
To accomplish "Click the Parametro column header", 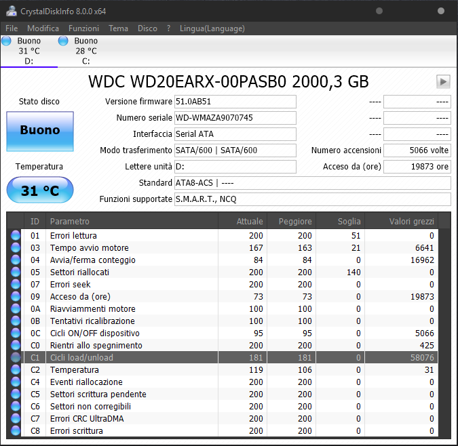I will [x=132, y=221].
